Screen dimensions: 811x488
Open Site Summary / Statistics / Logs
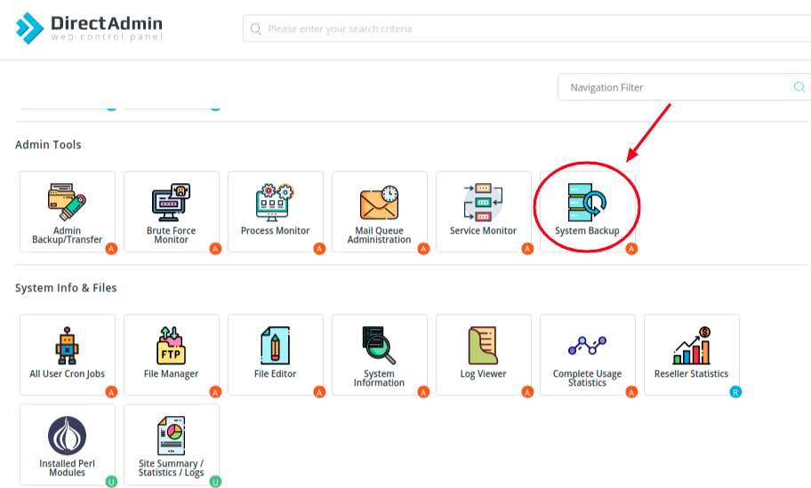pos(172,444)
